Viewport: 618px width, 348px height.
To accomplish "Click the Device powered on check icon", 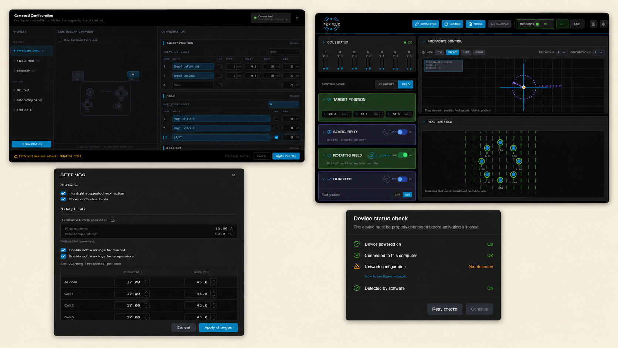I will point(357,244).
